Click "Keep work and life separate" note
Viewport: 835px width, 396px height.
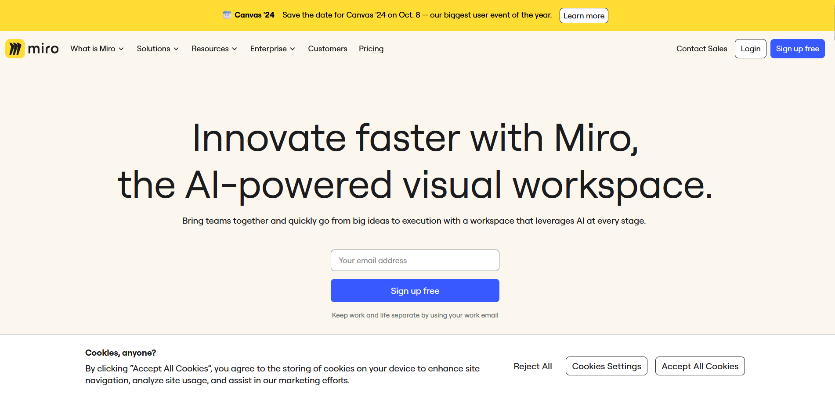click(x=415, y=315)
